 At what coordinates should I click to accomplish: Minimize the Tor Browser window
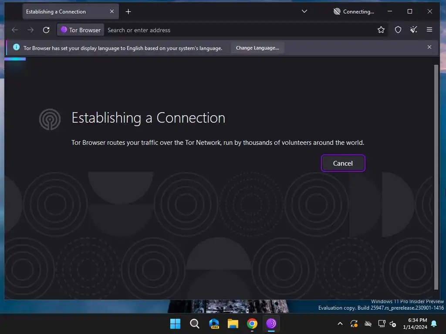pyautogui.click(x=390, y=11)
